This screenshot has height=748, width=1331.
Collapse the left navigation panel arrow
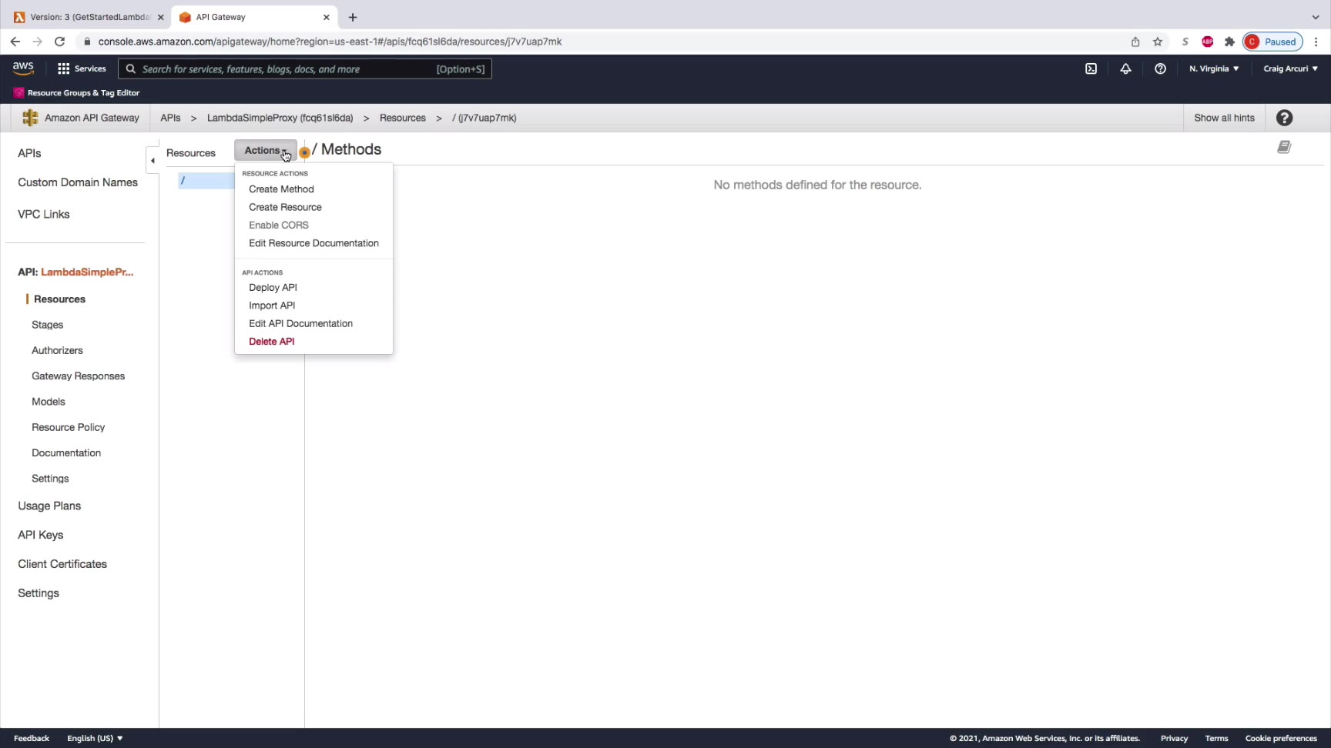[x=153, y=160]
